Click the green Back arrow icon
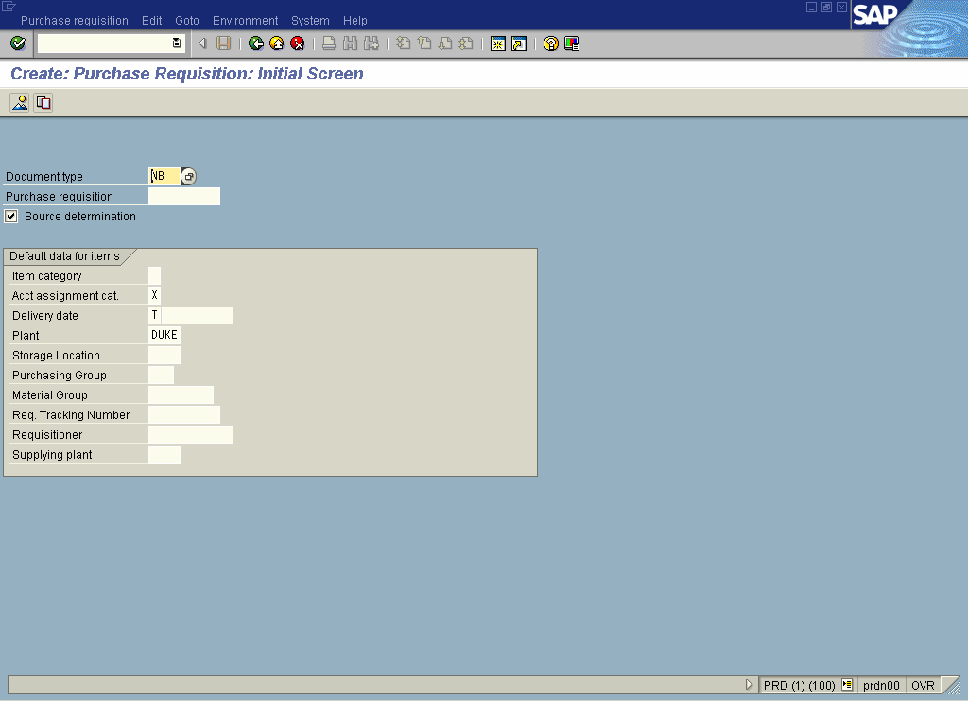The width and height of the screenshot is (968, 701). point(255,44)
